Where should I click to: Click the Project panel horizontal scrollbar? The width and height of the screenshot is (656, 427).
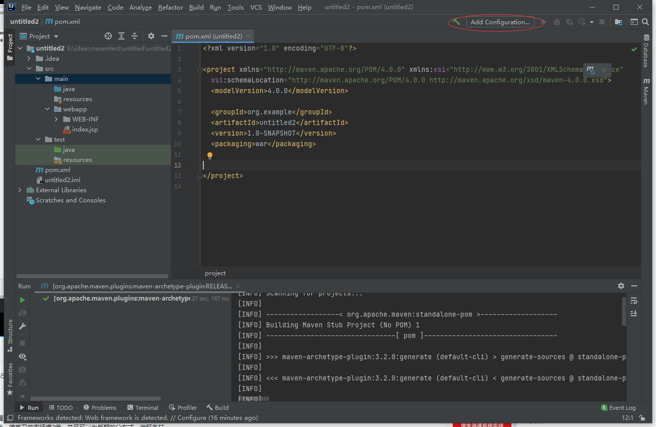click(x=92, y=276)
